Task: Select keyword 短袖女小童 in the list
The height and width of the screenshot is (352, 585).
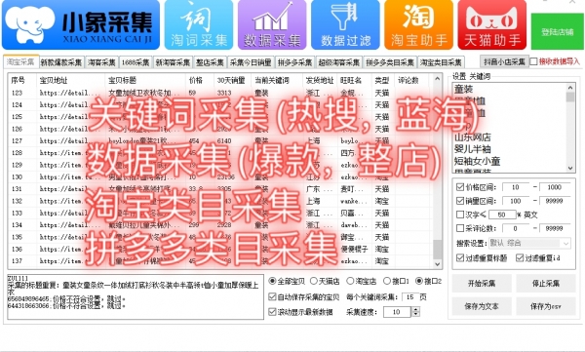Action: point(477,161)
